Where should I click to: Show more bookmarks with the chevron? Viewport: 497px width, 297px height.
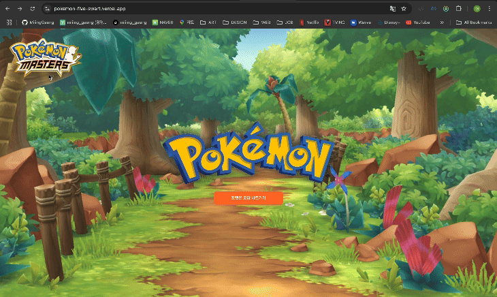[442, 22]
